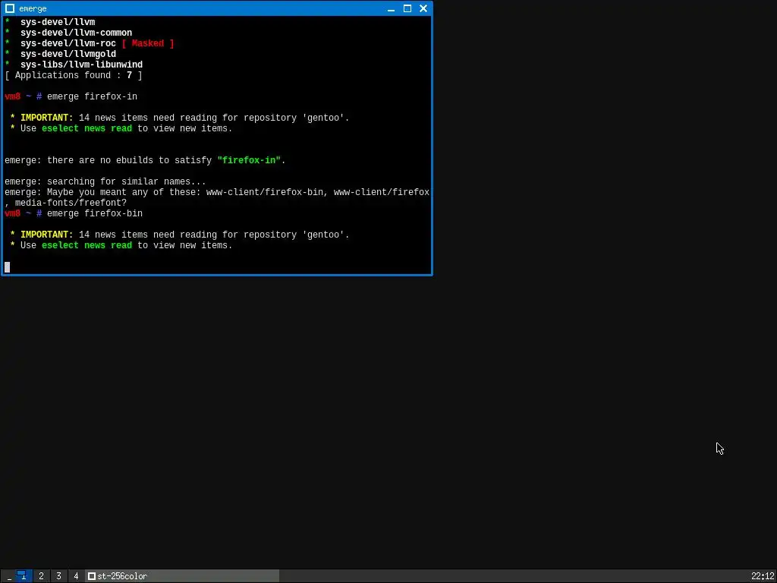
Task: Switch to workspace 2 in taskbar
Action: (x=41, y=575)
